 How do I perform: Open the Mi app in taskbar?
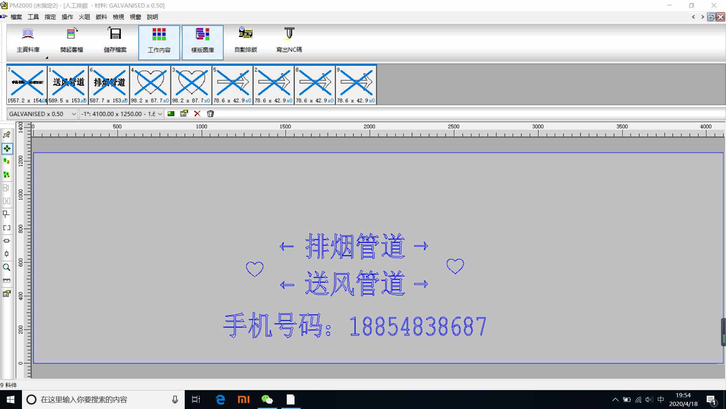click(x=244, y=400)
